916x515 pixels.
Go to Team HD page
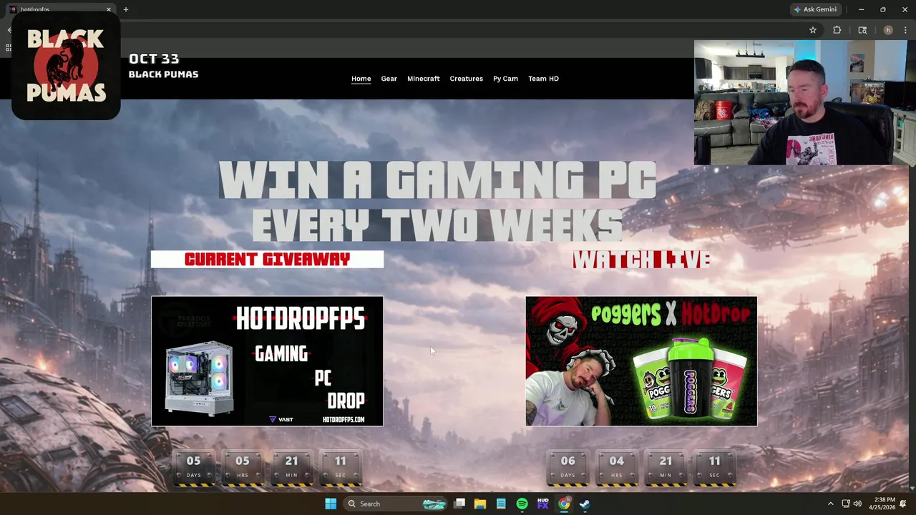[543, 79]
